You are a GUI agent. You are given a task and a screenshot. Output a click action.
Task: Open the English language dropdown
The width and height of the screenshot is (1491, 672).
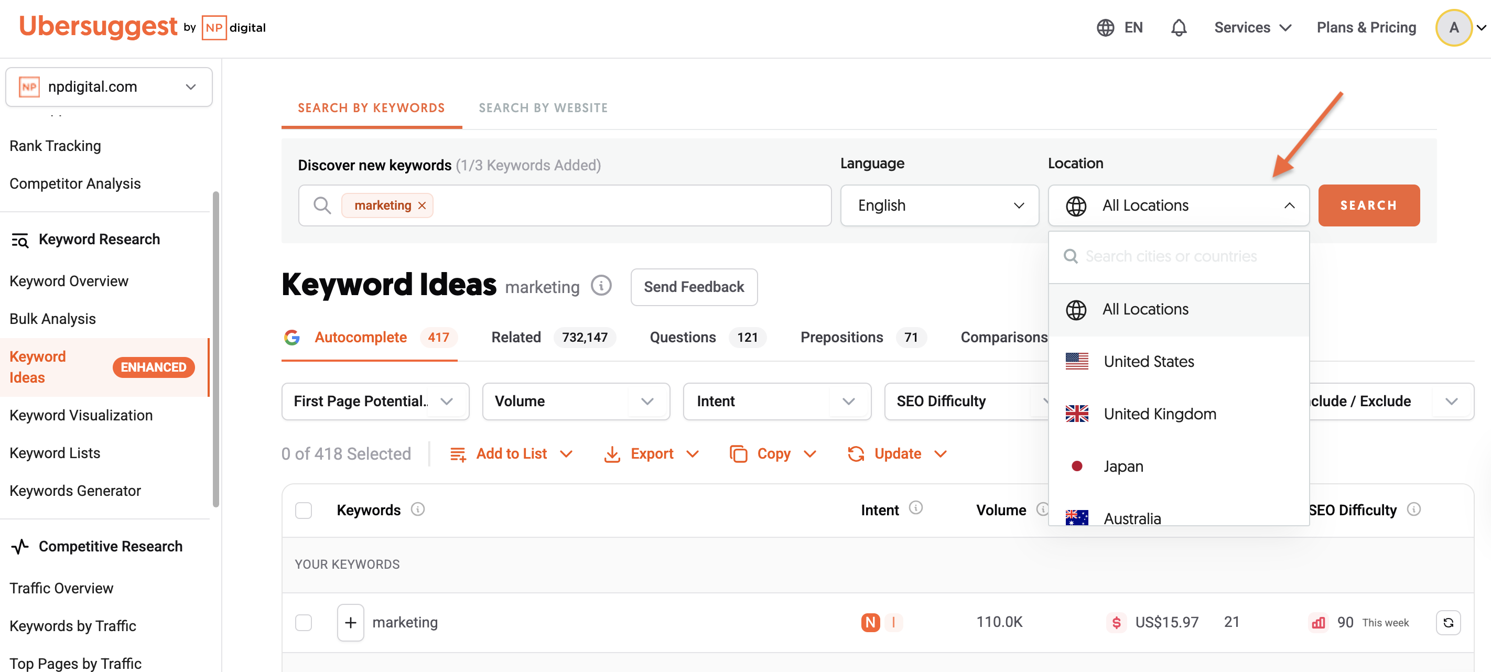point(939,205)
